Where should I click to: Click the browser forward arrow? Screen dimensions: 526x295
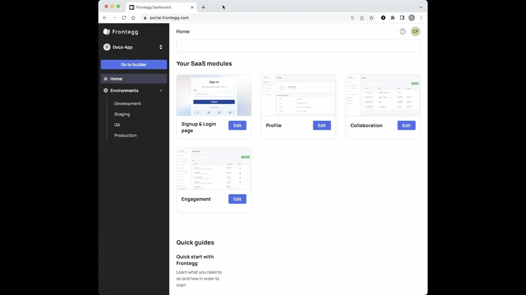(x=114, y=17)
